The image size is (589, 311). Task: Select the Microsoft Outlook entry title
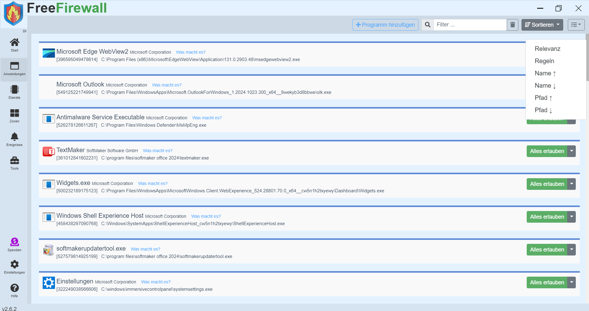pyautogui.click(x=80, y=84)
